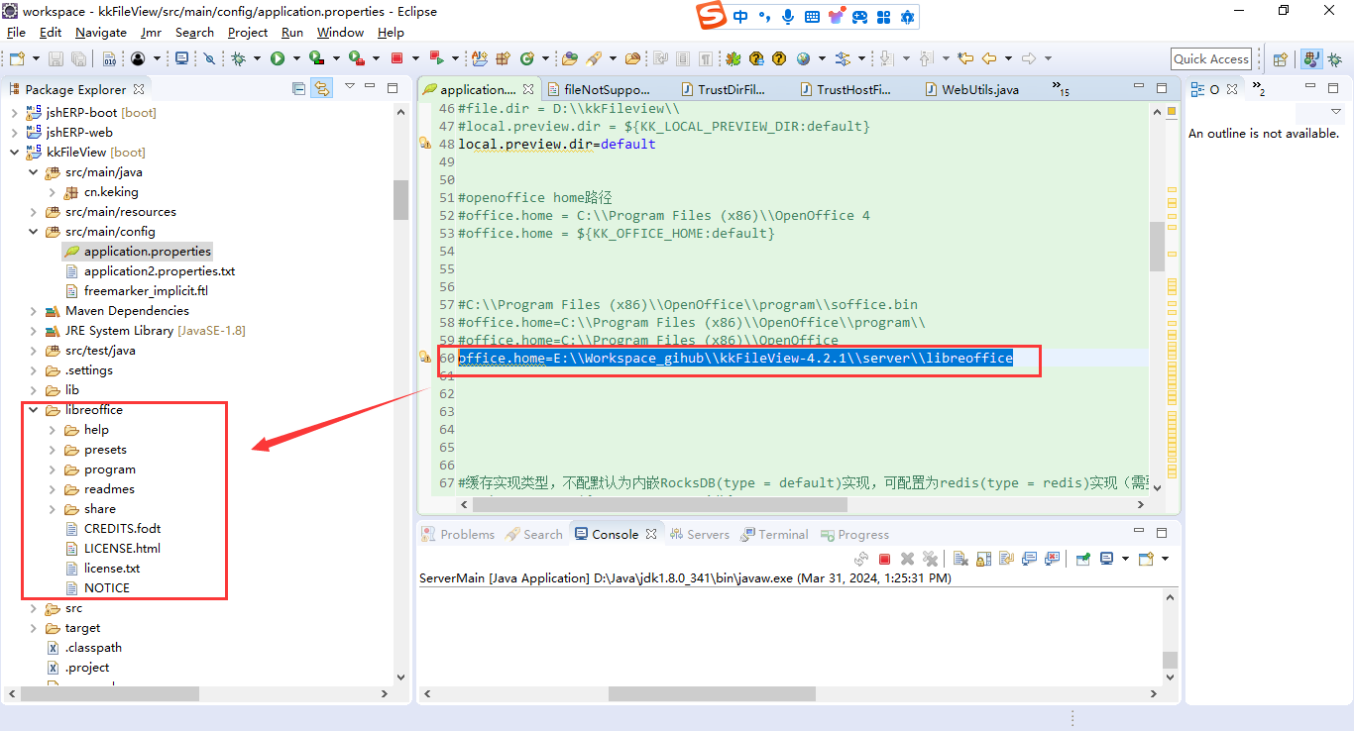Click the red Terminate toolbar icon
Image resolution: width=1354 pixels, height=731 pixels.
tap(396, 58)
